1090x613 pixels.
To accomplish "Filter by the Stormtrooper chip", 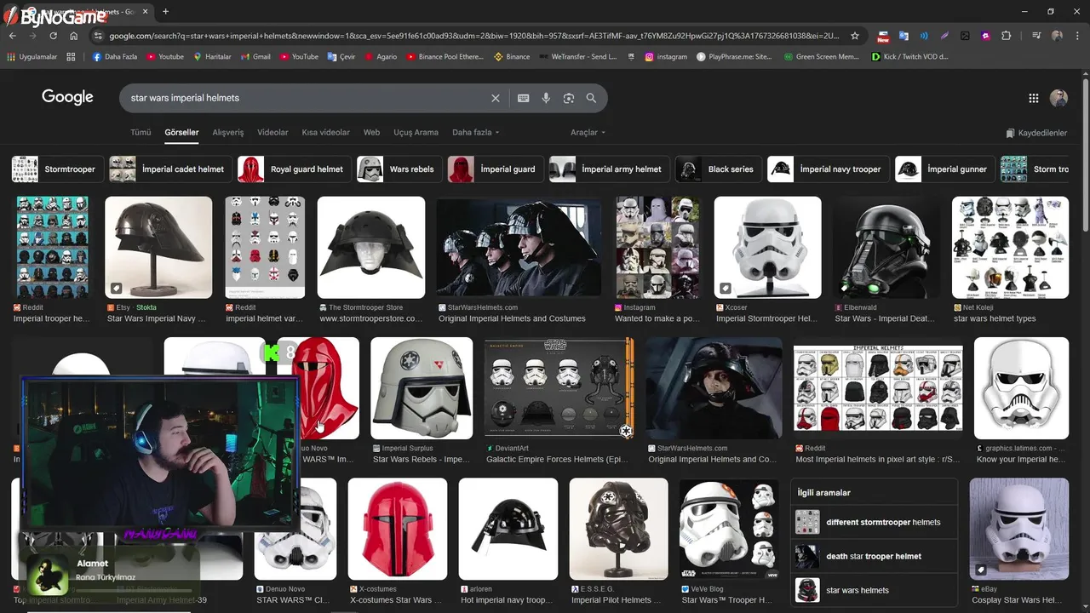I will 58,169.
